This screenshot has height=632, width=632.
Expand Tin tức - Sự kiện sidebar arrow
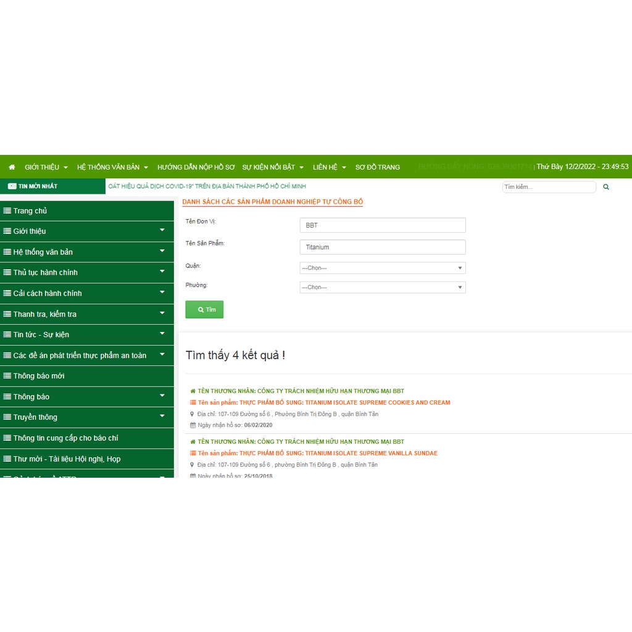point(162,333)
